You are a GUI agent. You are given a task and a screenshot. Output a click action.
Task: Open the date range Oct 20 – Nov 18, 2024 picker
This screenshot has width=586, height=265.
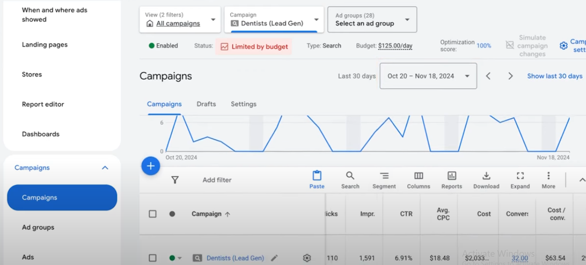click(x=428, y=76)
